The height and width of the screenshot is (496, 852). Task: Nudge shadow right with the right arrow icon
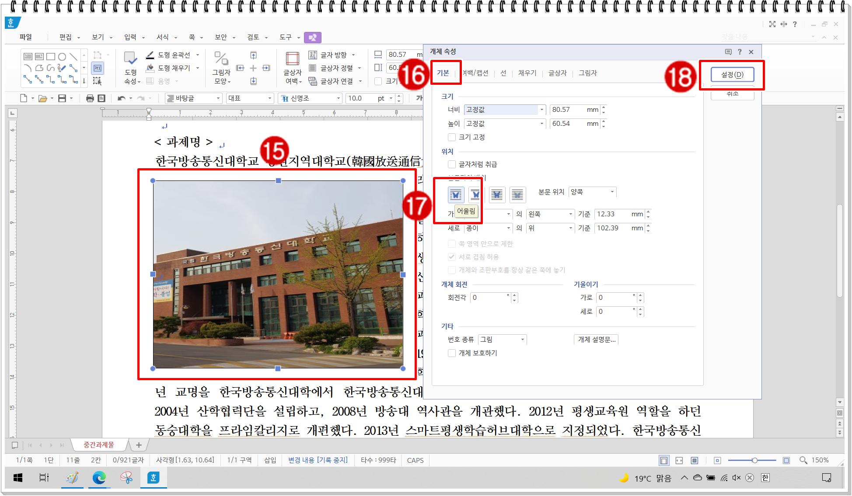click(266, 68)
